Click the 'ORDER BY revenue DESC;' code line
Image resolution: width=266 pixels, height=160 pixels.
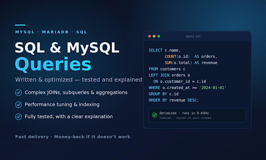click(174, 100)
